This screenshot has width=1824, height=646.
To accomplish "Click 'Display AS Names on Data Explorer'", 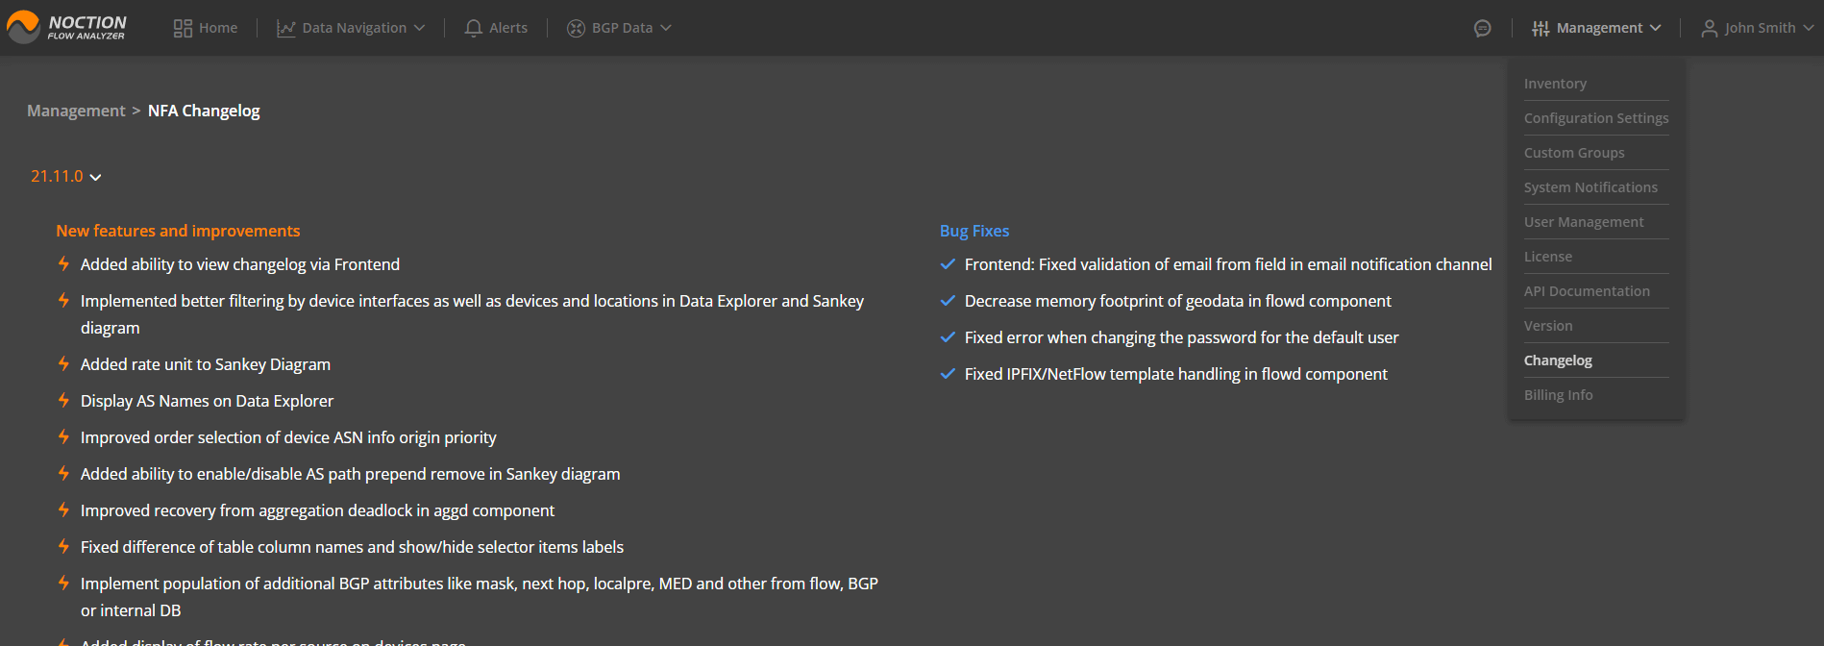I will coord(207,401).
